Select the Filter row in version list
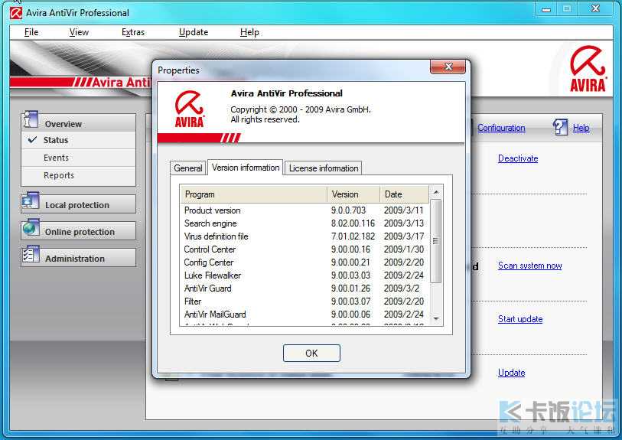The height and width of the screenshot is (440, 622). click(x=304, y=301)
